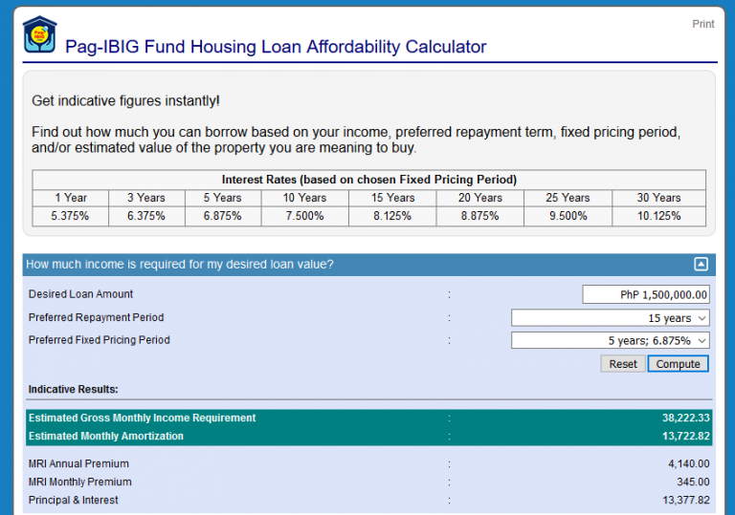Click the 6.875% rate cell in table

pyautogui.click(x=223, y=216)
